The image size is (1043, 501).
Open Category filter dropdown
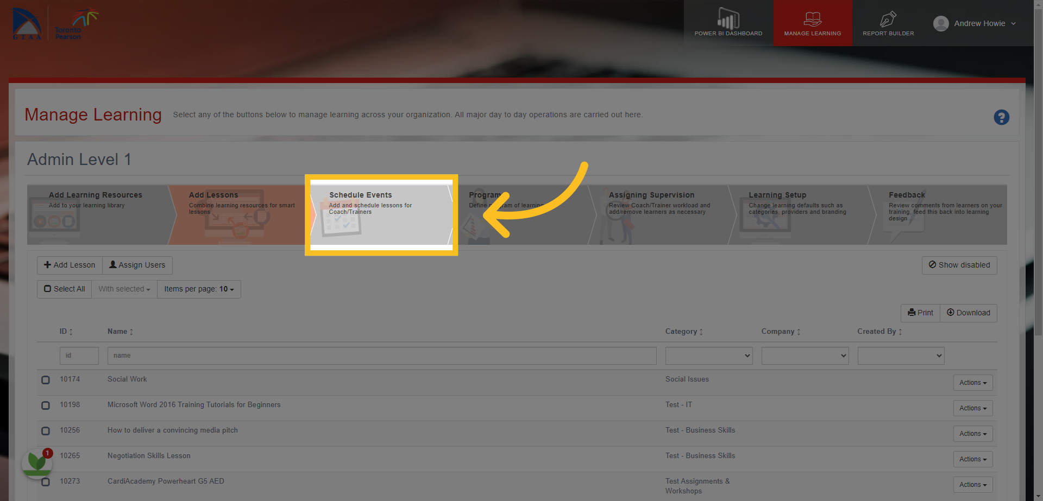pyautogui.click(x=709, y=356)
